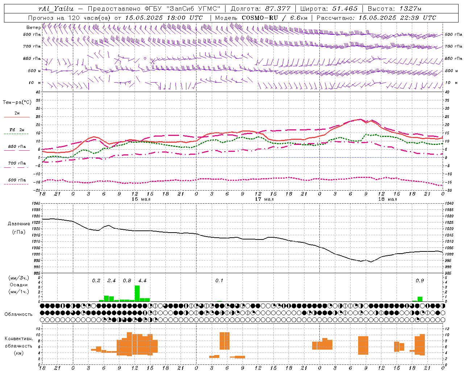Click the '700 гПа' legend entry in temperature panel

pos(17,163)
